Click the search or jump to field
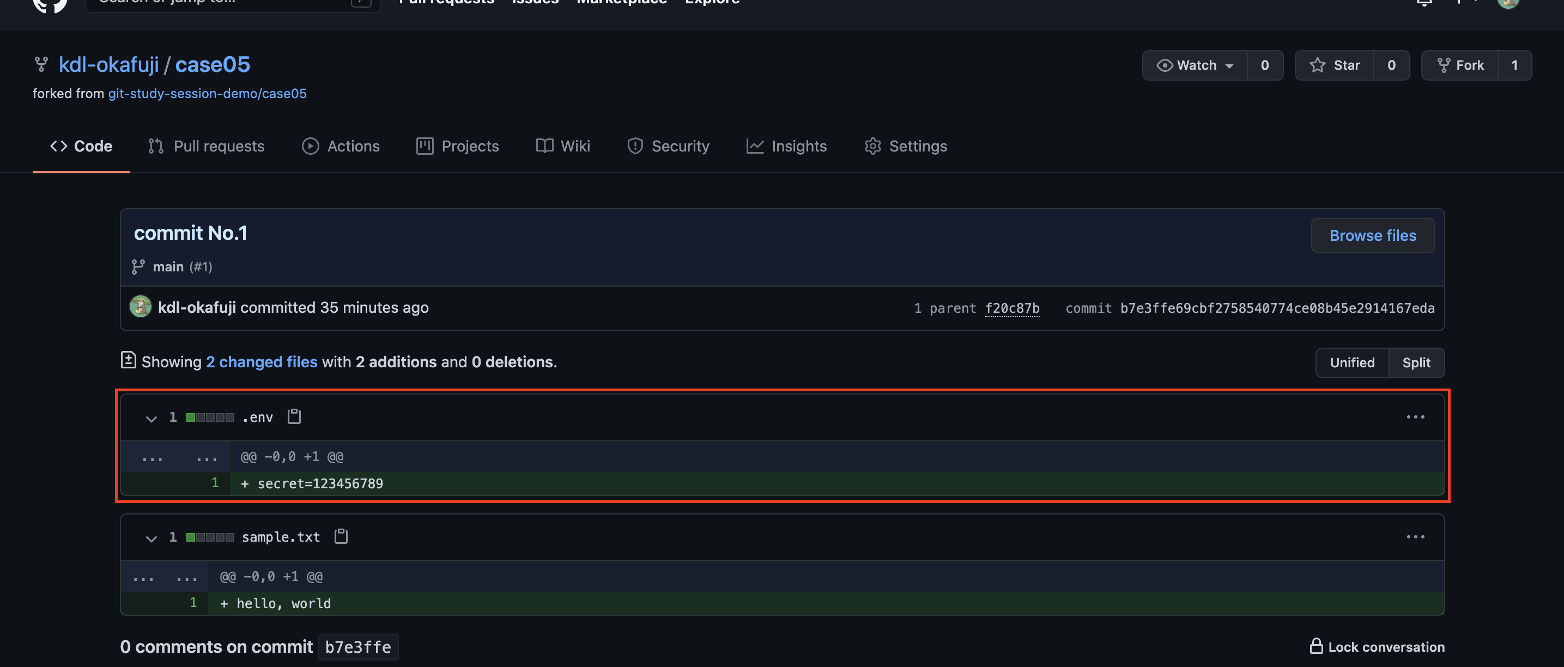1564x667 pixels. [x=233, y=3]
